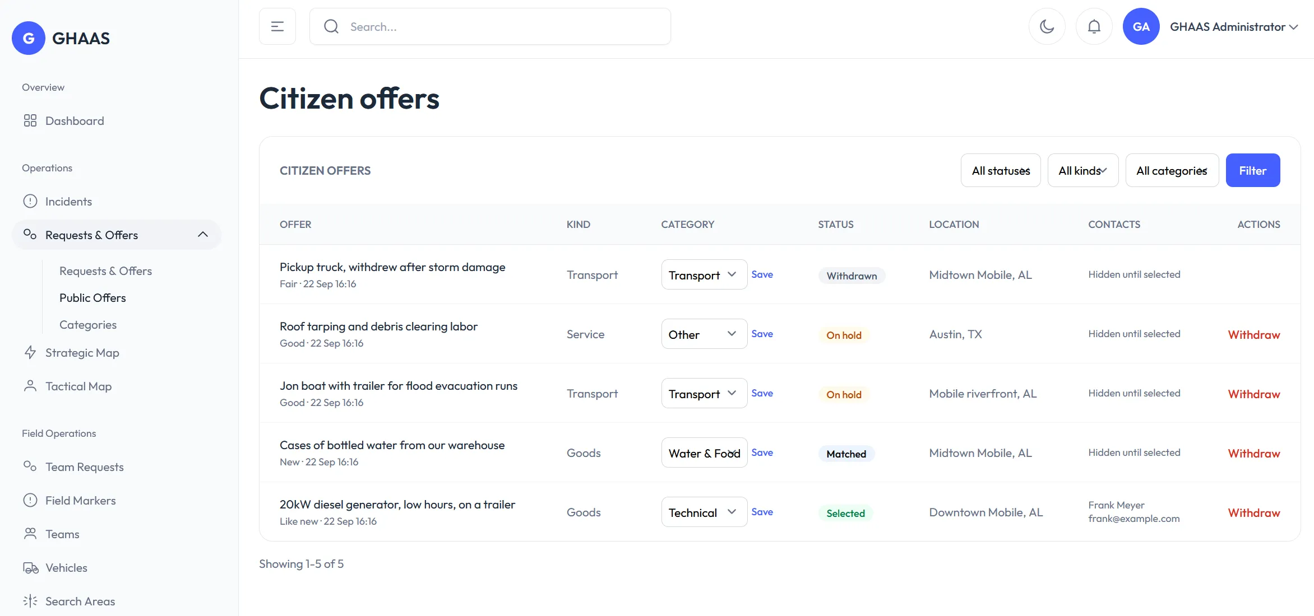Click the Selected status badge
The image size is (1314, 616).
(845, 513)
